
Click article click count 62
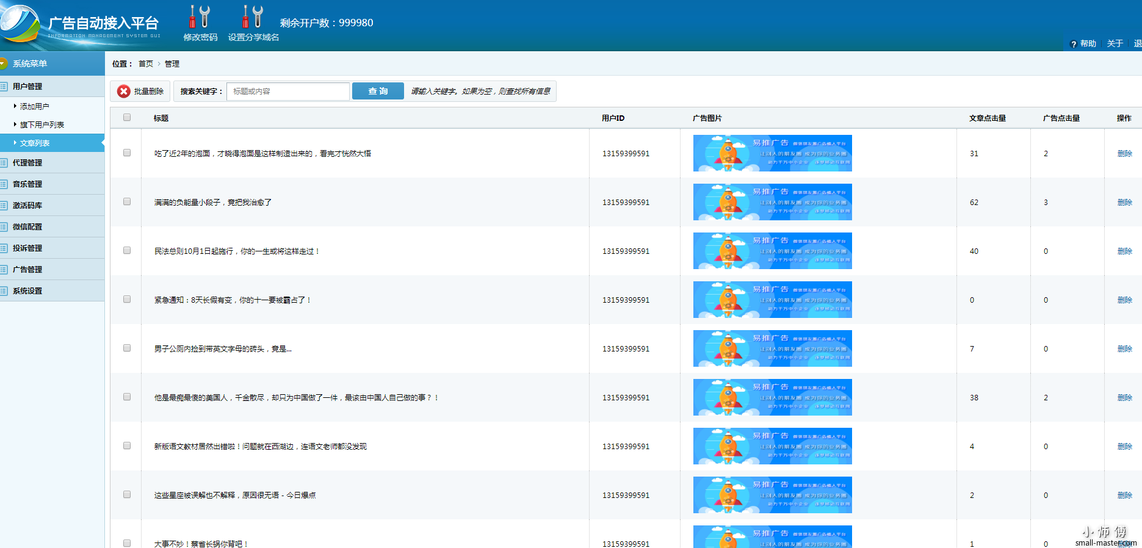click(x=974, y=203)
